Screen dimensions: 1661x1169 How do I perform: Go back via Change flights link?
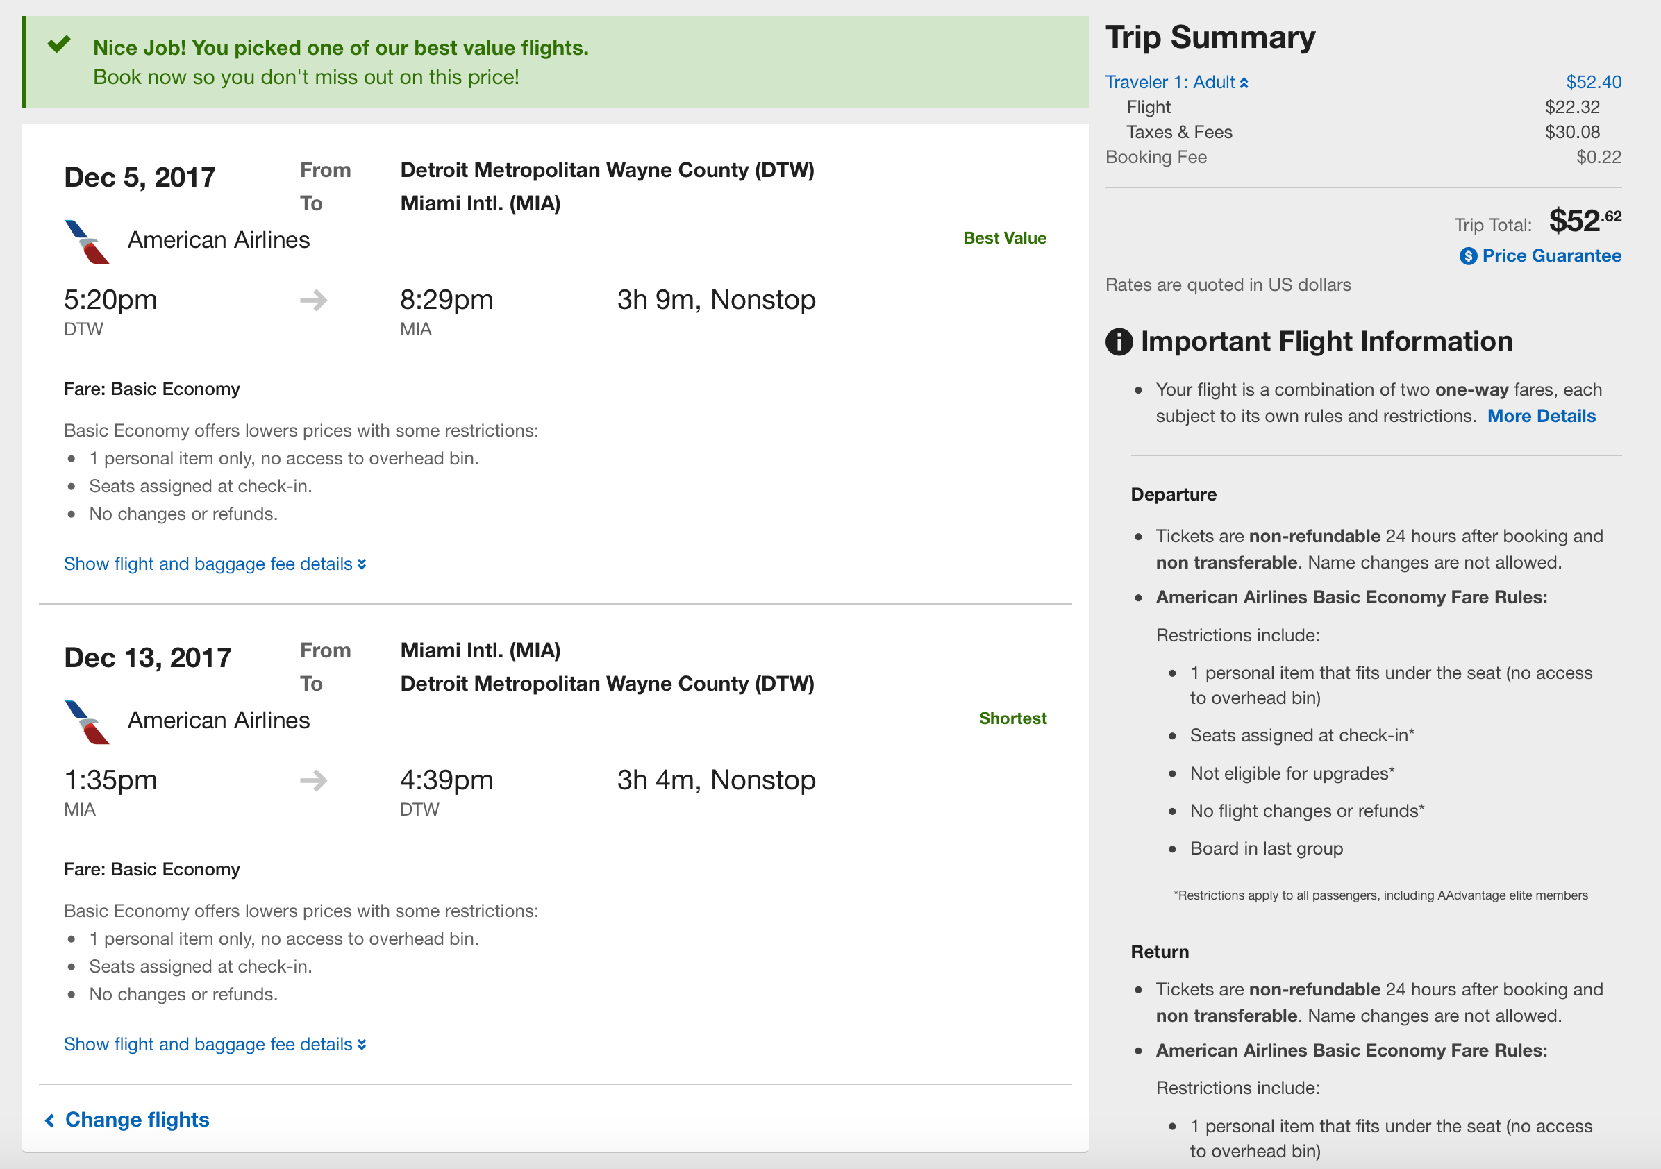point(137,1120)
